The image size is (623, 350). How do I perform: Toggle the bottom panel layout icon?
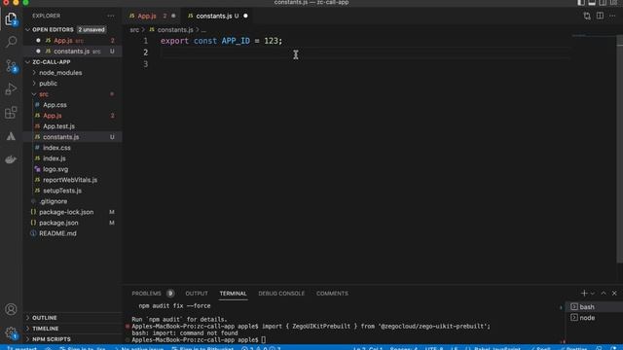click(592, 3)
